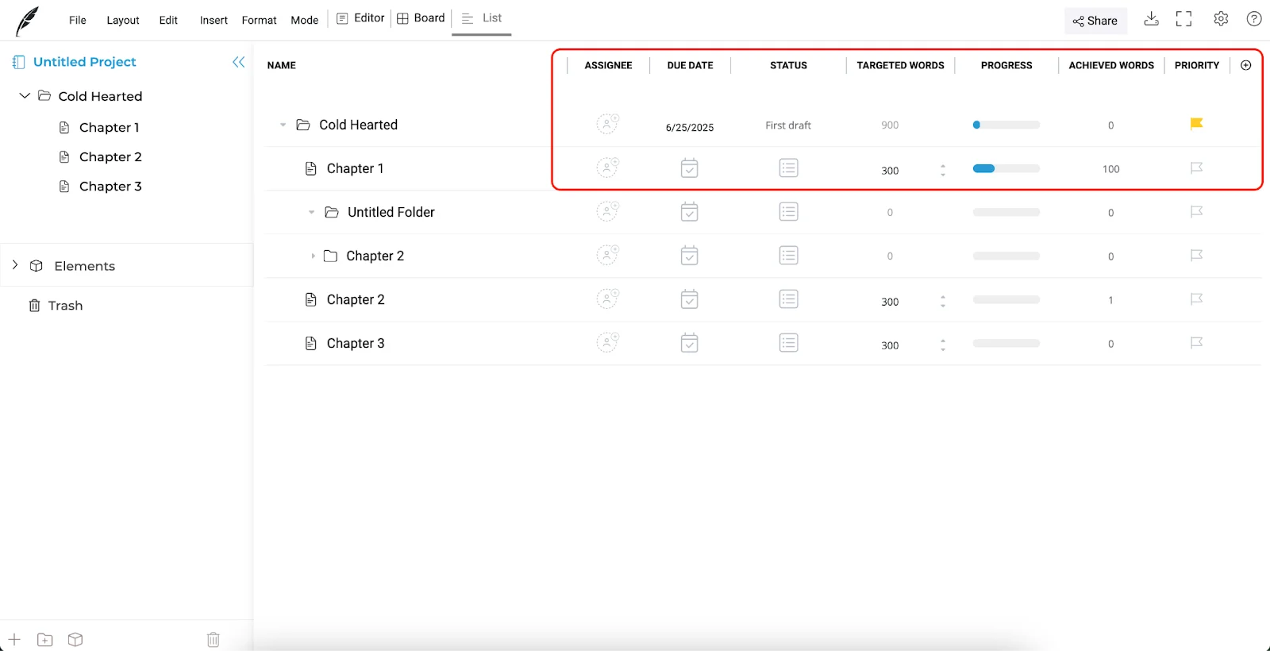Screen dimensions: 1270x651
Task: Set due date for Chapter 3
Action: pyautogui.click(x=690, y=343)
